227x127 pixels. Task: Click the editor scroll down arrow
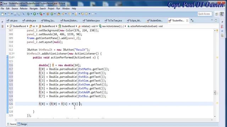(x=215, y=116)
